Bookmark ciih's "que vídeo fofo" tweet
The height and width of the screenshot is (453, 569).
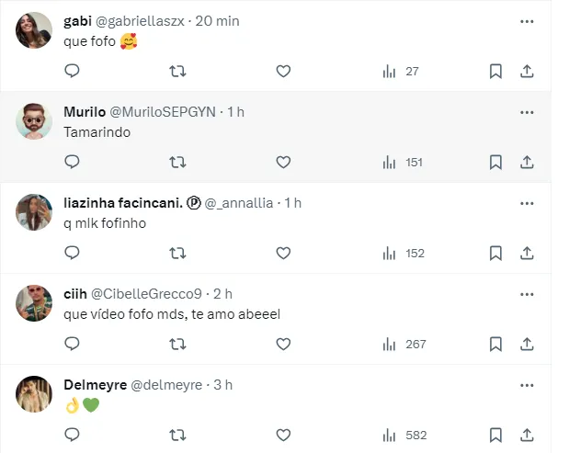[x=495, y=344]
